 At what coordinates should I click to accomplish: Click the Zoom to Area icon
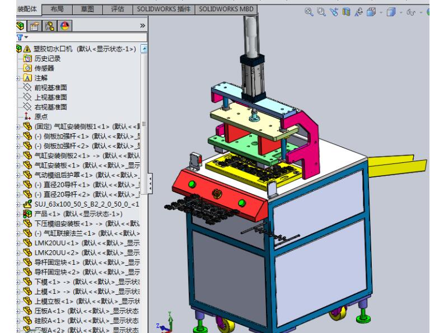coord(321,12)
